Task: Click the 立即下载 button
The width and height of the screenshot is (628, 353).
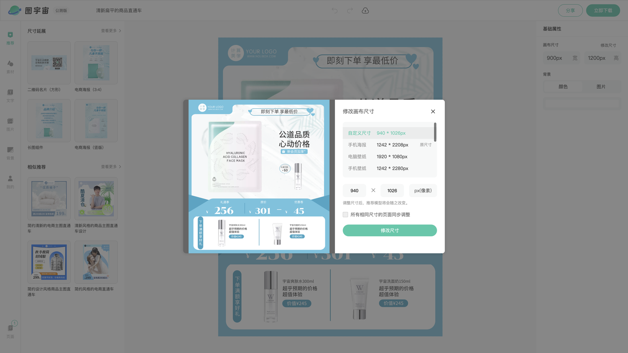Action: 603,10
